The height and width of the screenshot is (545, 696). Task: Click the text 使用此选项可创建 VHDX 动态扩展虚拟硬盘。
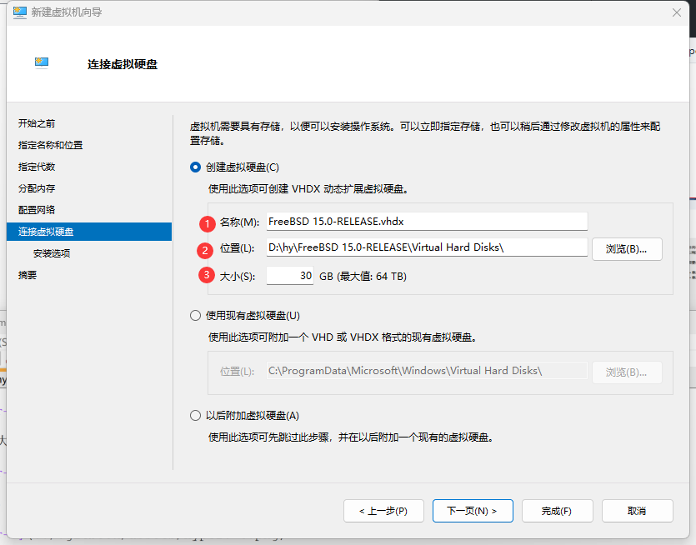[308, 189]
